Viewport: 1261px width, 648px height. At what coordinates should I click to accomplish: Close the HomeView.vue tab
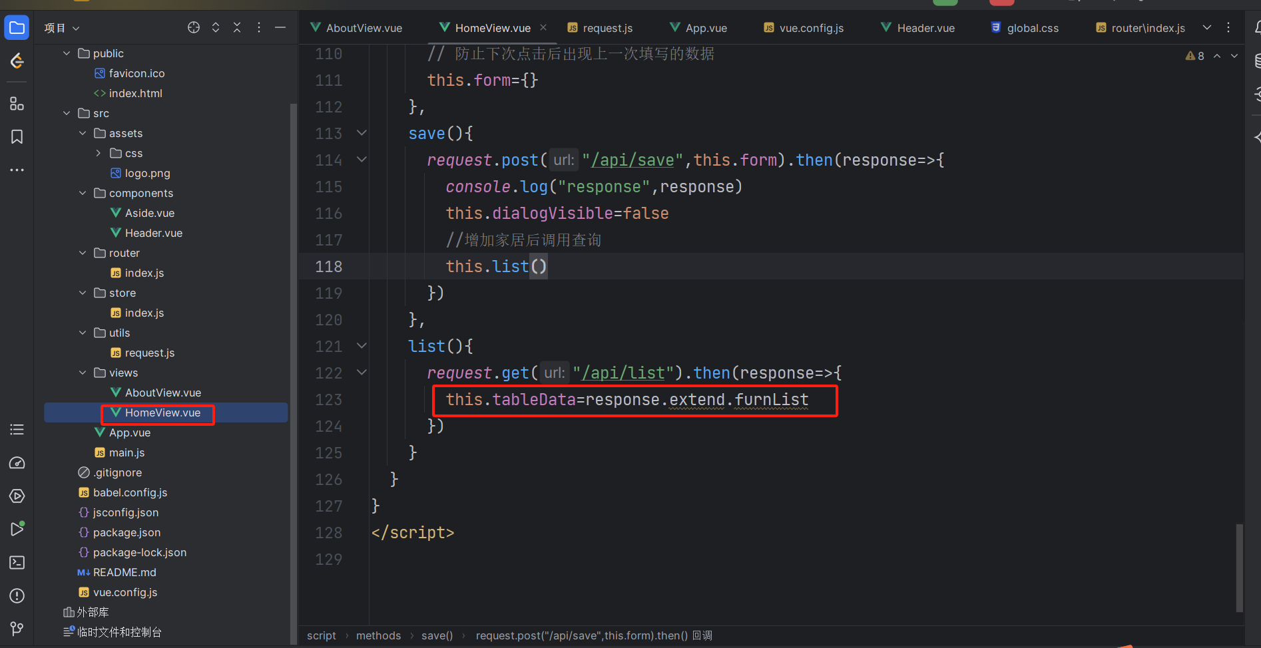click(543, 27)
